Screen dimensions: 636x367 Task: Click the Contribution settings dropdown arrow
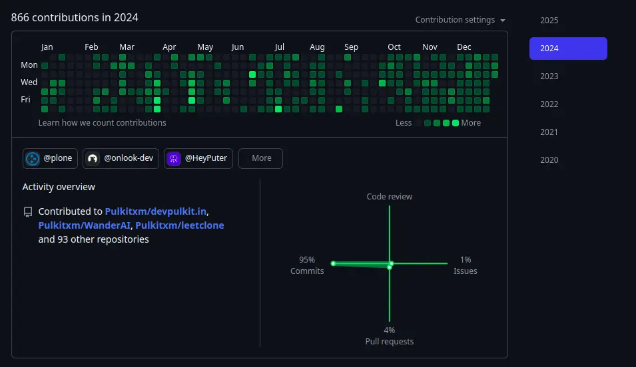tap(503, 21)
